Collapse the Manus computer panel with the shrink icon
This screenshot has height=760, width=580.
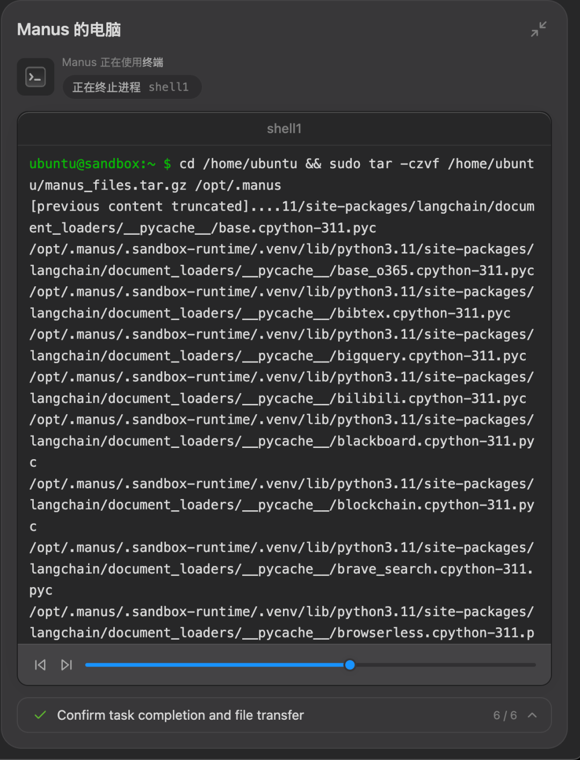(539, 29)
